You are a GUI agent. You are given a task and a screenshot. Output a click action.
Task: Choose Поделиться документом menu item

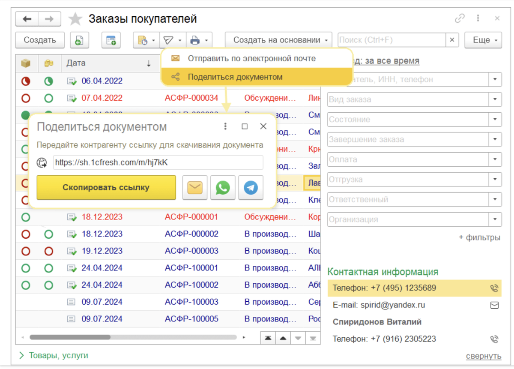coord(257,77)
